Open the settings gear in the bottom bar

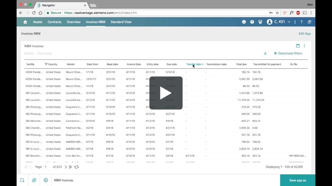[46, 180]
